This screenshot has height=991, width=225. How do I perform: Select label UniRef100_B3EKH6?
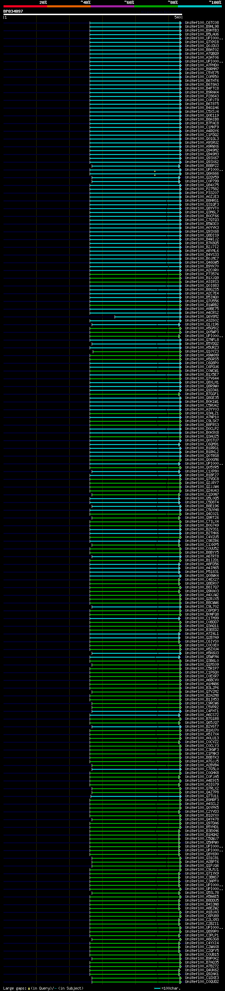(201, 831)
